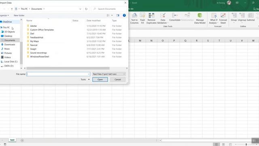Screen dimensions: 259x146
Task: Click the Group outline button
Action: [x=234, y=18]
